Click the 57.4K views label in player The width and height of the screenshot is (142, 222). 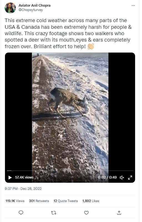tap(24, 177)
